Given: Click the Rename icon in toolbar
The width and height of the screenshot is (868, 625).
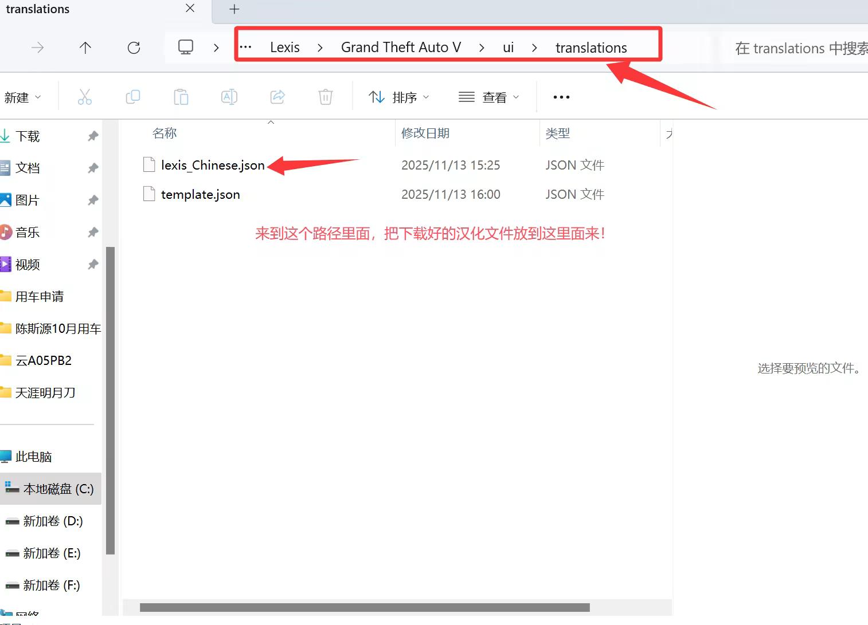Looking at the screenshot, I should tap(229, 97).
